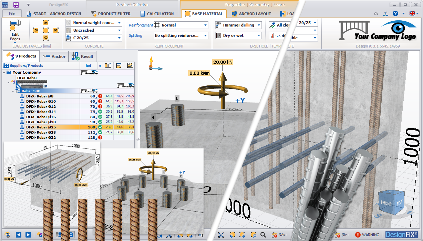Switch to the Anchor panel tab

pyautogui.click(x=54, y=56)
